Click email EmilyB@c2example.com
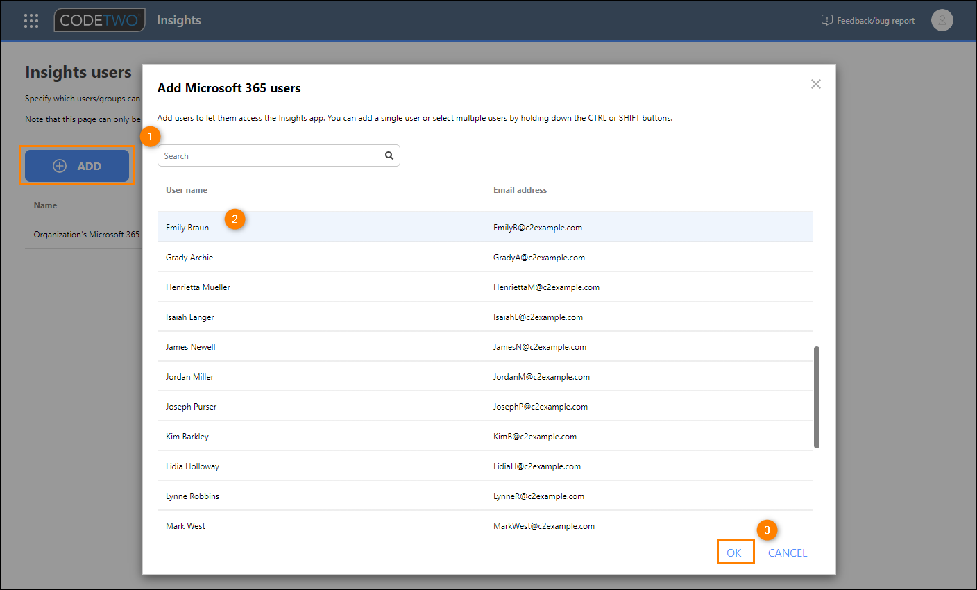Viewport: 977px width, 590px height. [538, 228]
